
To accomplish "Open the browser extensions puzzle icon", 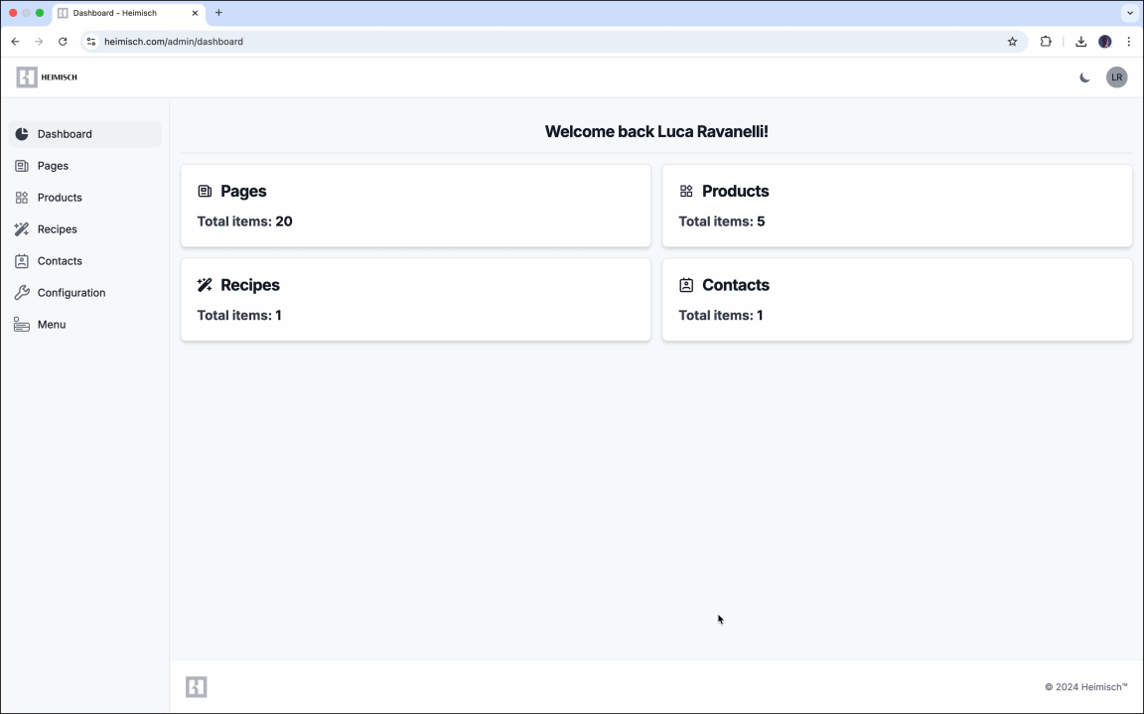I will [1046, 42].
